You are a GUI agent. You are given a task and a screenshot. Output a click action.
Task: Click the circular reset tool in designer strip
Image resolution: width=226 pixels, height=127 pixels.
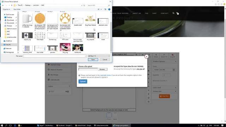click(149, 98)
